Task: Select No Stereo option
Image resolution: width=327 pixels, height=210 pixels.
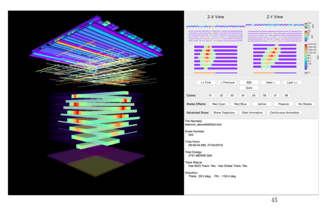Action: pyautogui.click(x=305, y=104)
